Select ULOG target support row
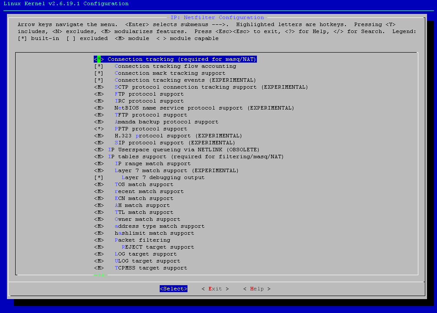The image size is (437, 313). 137,261
